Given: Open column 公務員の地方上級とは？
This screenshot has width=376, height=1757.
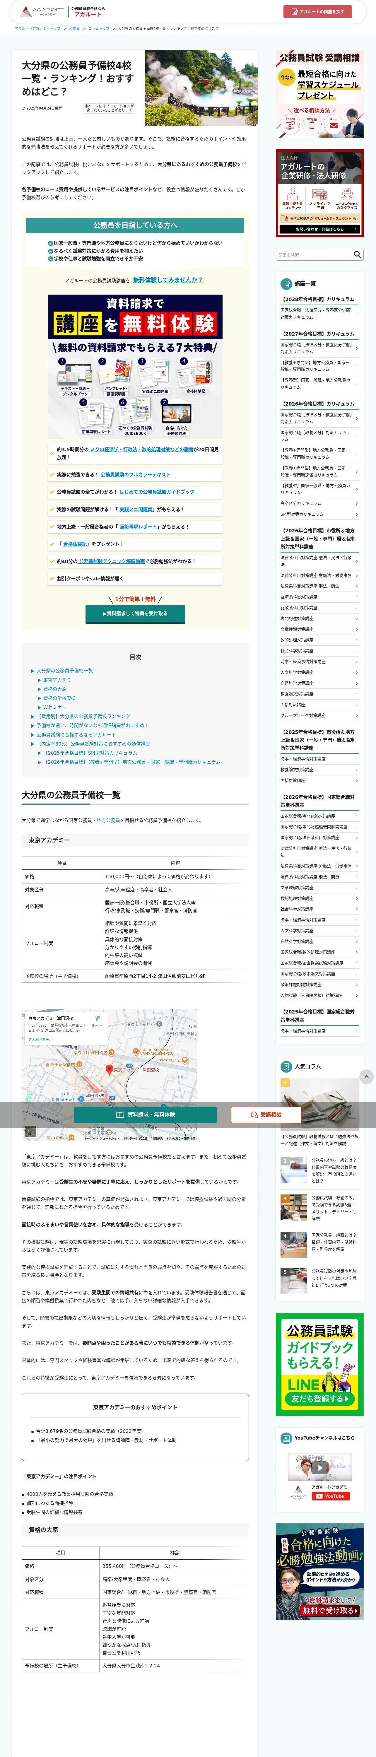Looking at the screenshot, I should [319, 1170].
